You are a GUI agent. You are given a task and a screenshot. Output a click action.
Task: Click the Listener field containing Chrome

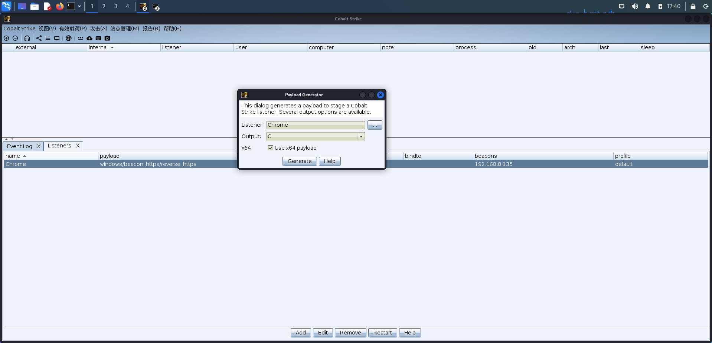(x=316, y=125)
